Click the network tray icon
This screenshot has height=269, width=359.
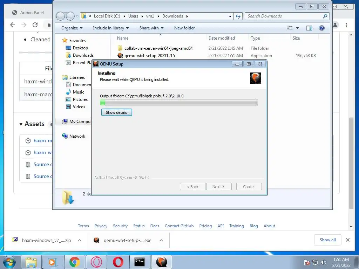point(315,262)
